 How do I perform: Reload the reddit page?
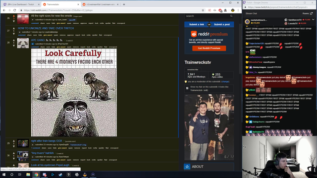coord(14,10)
